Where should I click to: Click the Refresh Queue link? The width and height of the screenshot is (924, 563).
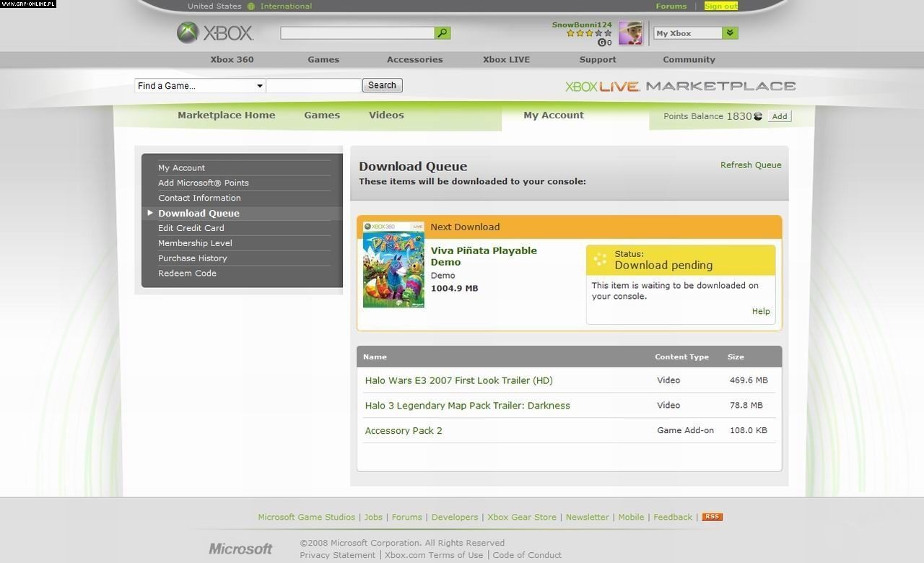pyautogui.click(x=750, y=165)
